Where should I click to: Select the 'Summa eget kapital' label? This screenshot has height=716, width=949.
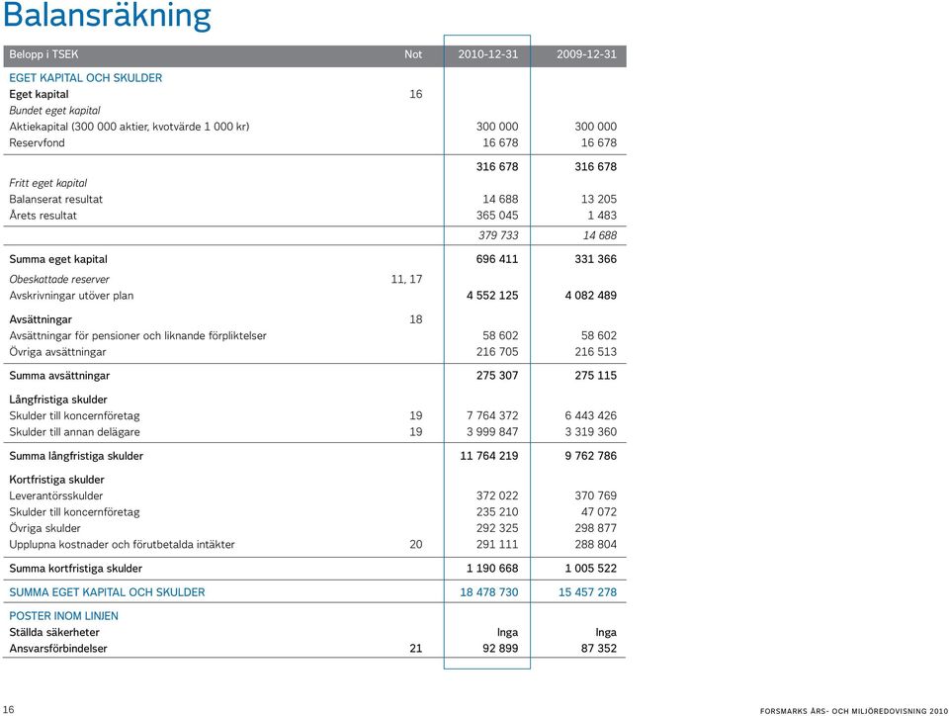pos(58,259)
